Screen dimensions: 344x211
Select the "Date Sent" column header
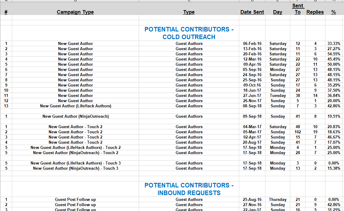252,12
